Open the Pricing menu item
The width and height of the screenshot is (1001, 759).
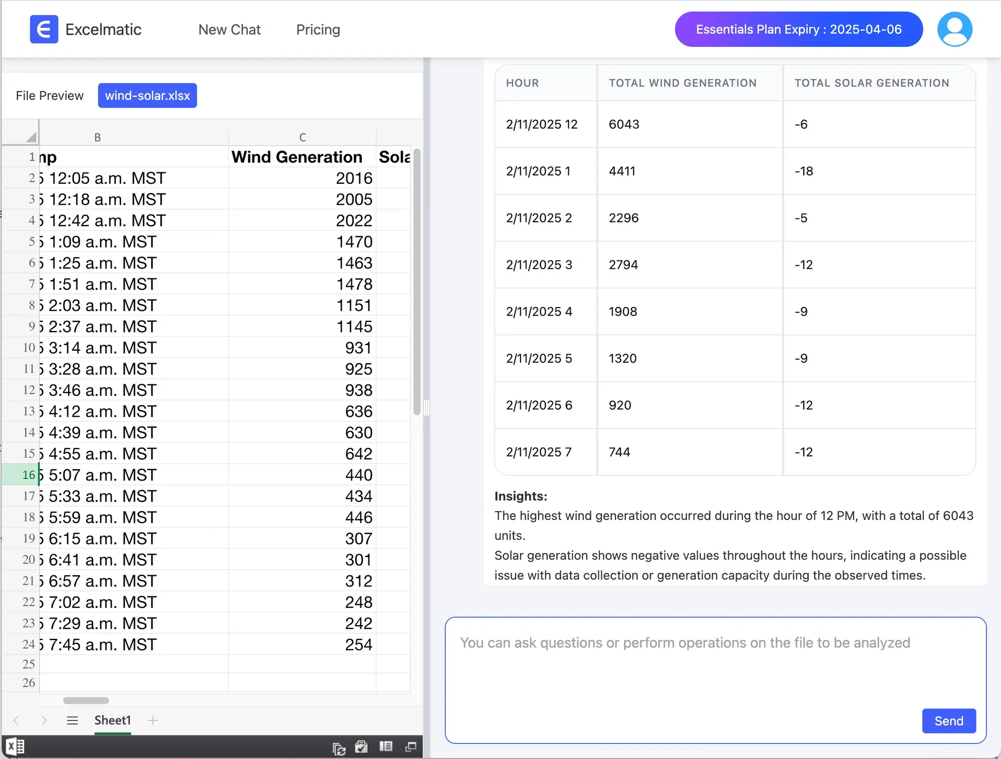(318, 29)
